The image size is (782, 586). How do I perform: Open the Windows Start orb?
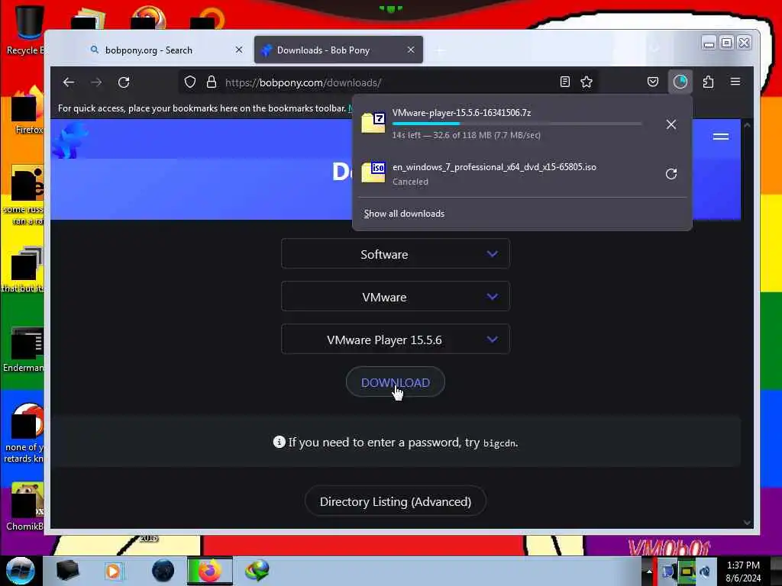coord(20,571)
